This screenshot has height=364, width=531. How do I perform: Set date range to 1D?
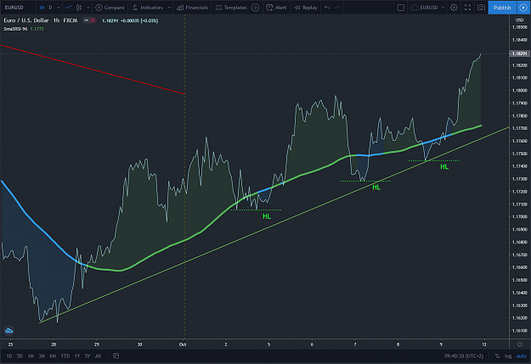click(x=9, y=356)
